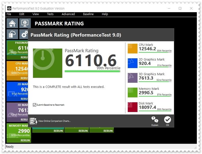The height and width of the screenshot is (154, 202).
Task: Select Memory Mark value 2990.5
Action: click(x=146, y=93)
